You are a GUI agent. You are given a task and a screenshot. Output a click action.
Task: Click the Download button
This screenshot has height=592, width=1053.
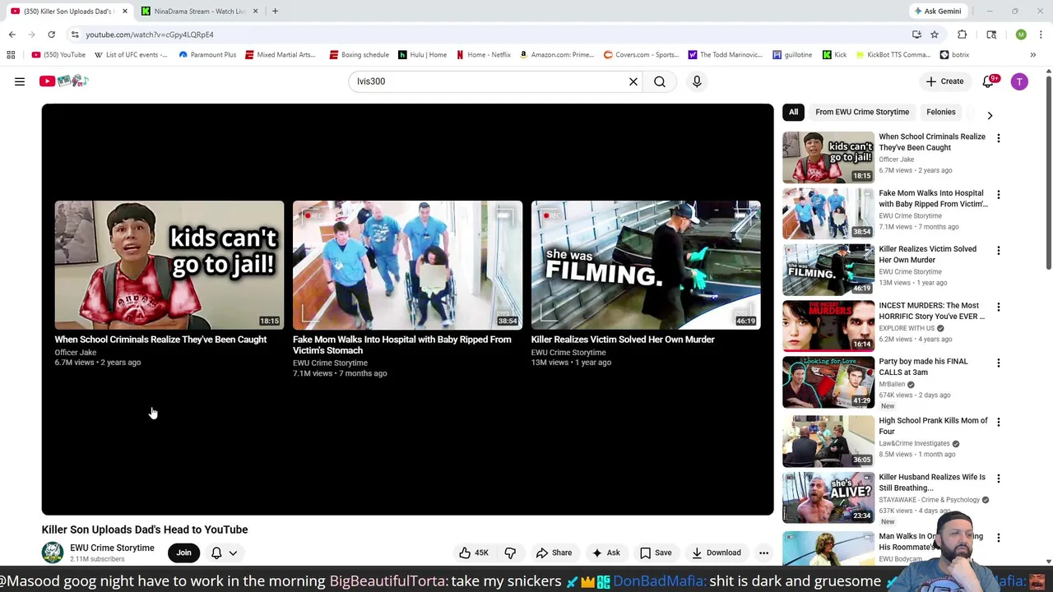(716, 553)
